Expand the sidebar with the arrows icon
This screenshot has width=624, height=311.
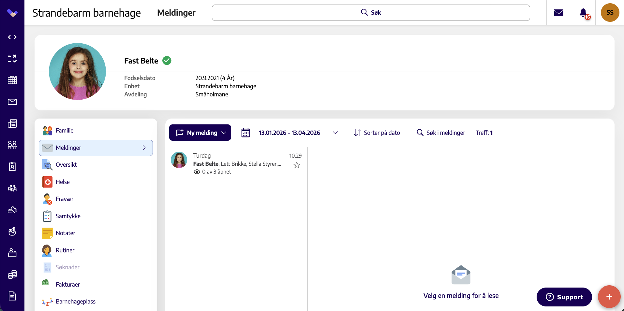pyautogui.click(x=12, y=37)
